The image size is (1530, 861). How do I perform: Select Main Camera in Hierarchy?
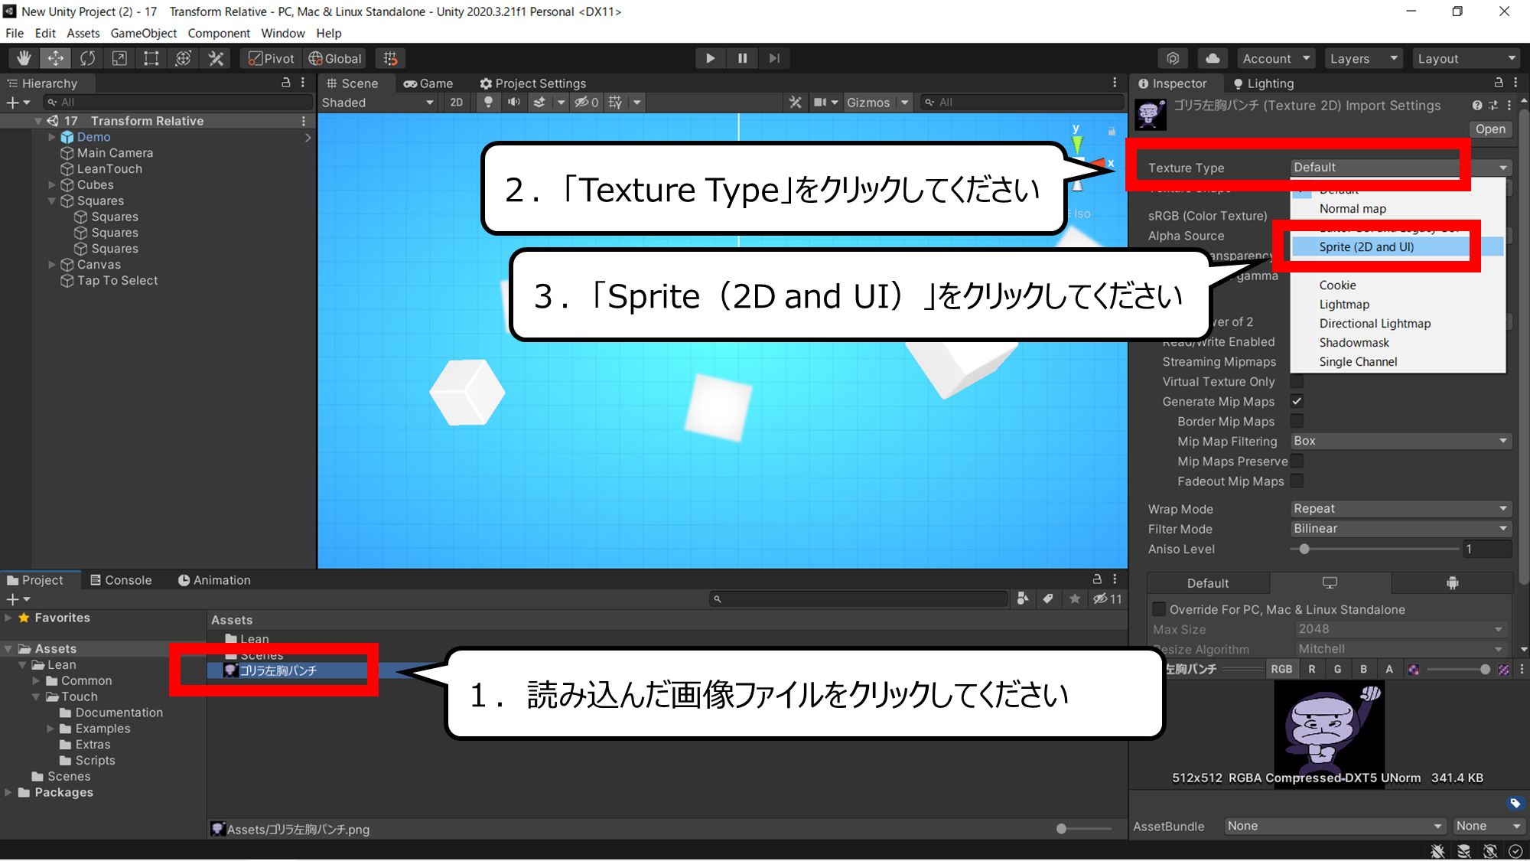(115, 153)
